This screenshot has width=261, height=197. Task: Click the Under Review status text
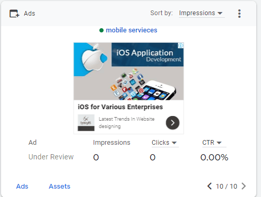click(x=51, y=157)
